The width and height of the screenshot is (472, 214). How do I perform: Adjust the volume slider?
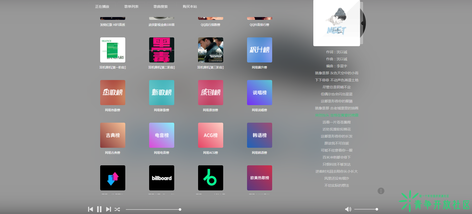point(366,209)
